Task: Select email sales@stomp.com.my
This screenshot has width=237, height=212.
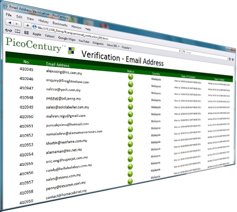Action: pos(63,178)
